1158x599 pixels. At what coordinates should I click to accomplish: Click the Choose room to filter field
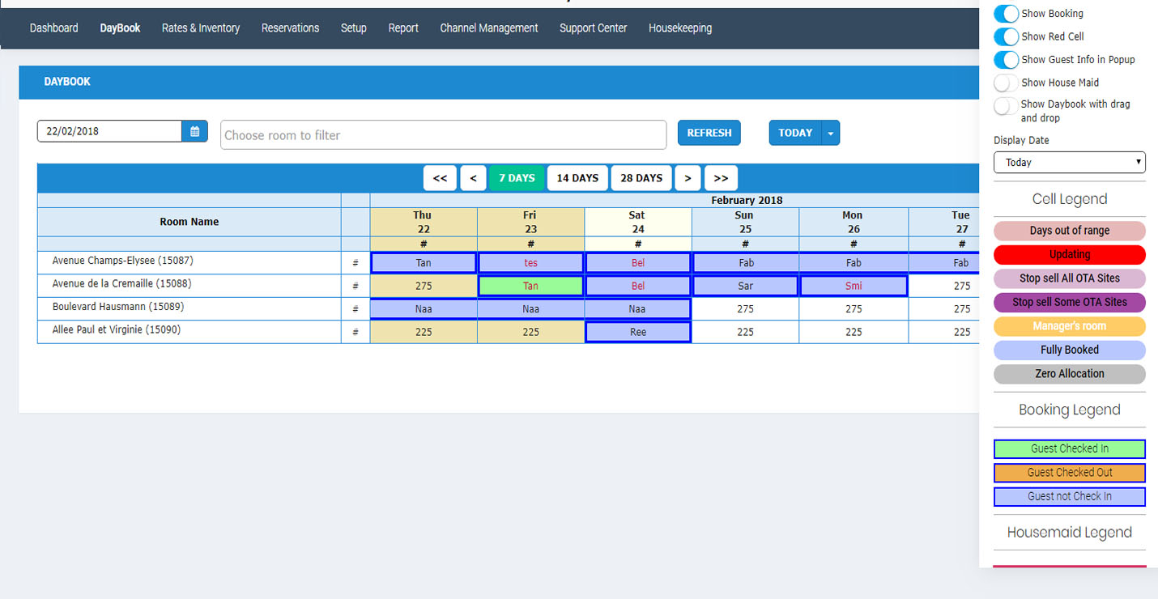coord(443,135)
